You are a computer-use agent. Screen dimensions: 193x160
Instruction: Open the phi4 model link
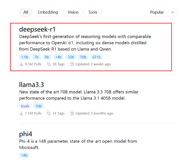(x=26, y=134)
